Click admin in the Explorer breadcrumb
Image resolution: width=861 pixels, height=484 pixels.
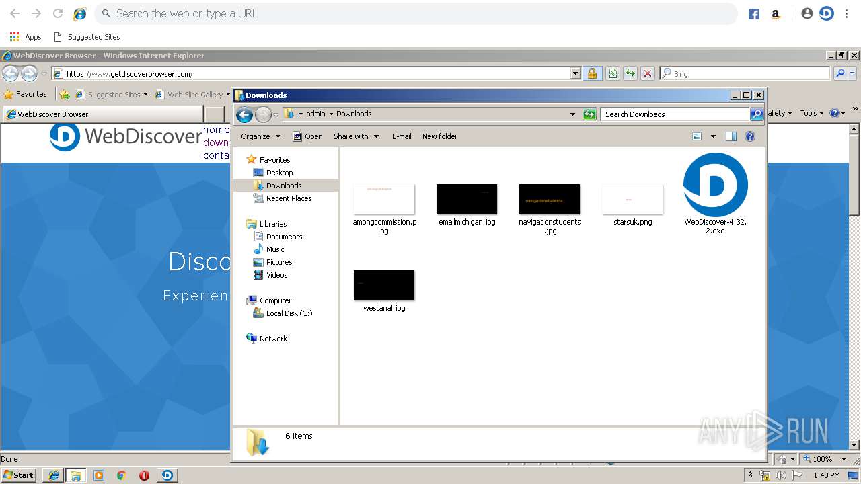tap(315, 114)
